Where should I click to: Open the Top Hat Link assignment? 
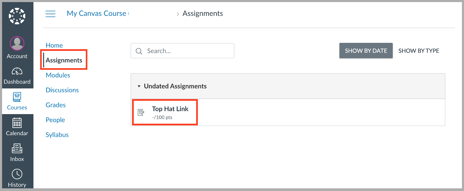pyautogui.click(x=170, y=109)
